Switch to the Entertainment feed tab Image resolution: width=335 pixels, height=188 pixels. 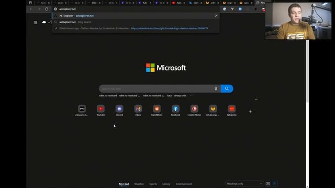[184, 184]
